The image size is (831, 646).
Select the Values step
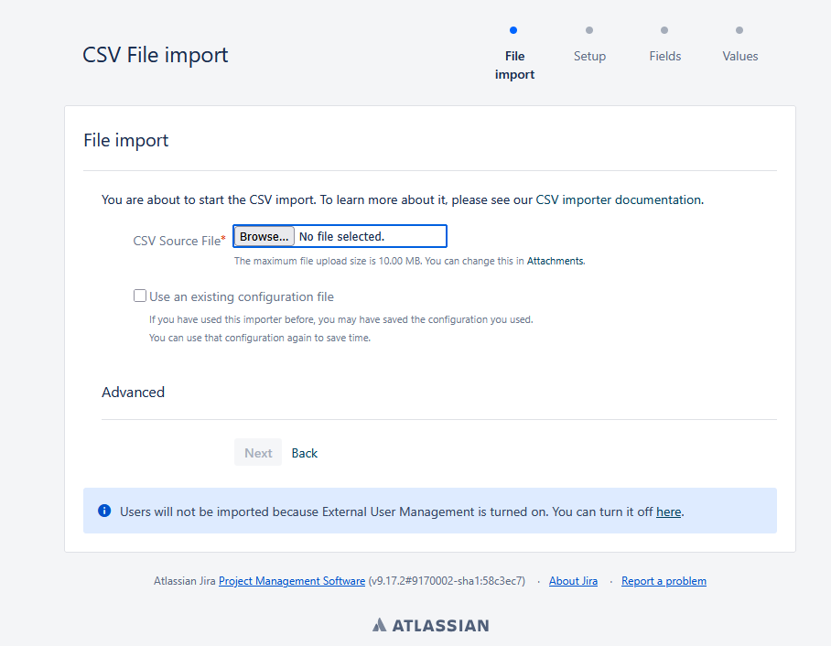[x=739, y=56]
